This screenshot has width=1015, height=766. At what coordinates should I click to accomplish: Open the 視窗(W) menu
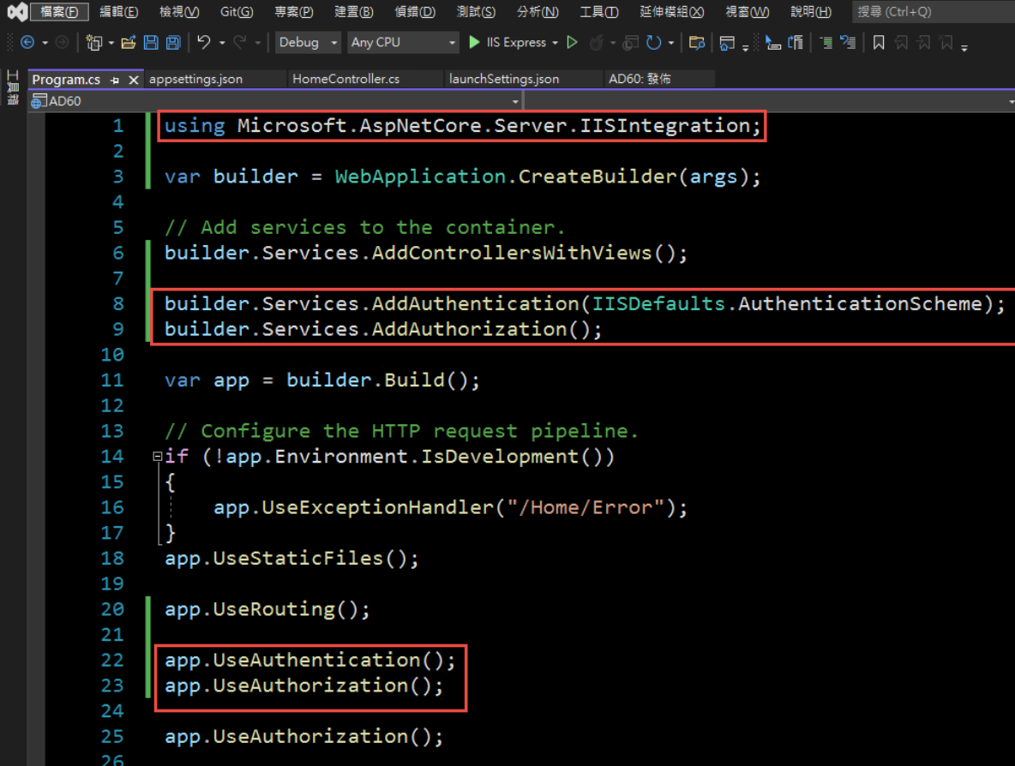[748, 12]
